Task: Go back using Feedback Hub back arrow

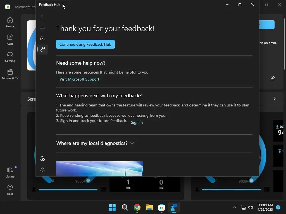Action: 42,16
